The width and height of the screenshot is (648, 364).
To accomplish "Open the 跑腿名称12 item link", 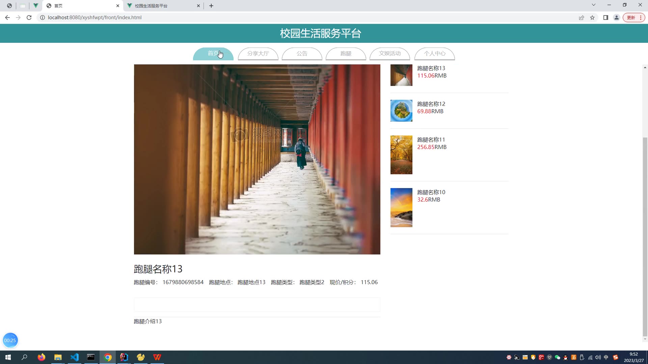I will [431, 104].
